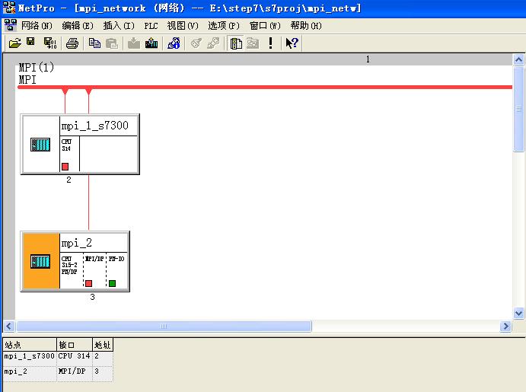The image size is (526, 392).
Task: Click the Print toolbar icon
Action: [72, 43]
